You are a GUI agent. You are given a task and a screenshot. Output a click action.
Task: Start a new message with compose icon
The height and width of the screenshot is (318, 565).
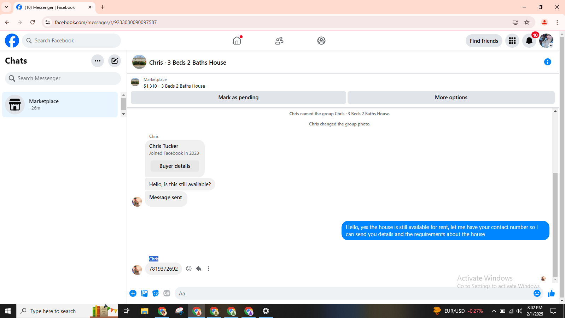click(115, 61)
